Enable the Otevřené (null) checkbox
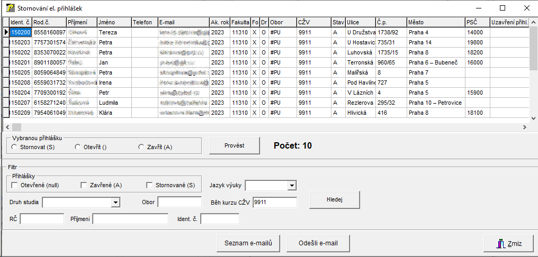The image size is (538, 257). tap(14, 185)
